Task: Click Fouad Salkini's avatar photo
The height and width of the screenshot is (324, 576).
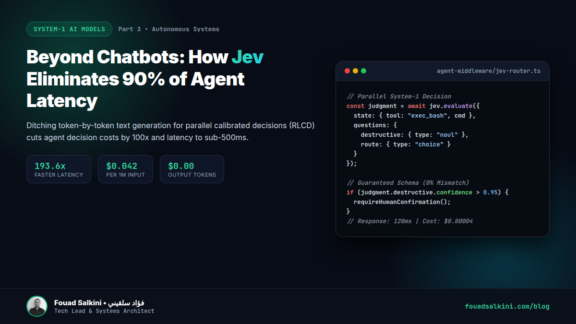Action: coord(37,306)
